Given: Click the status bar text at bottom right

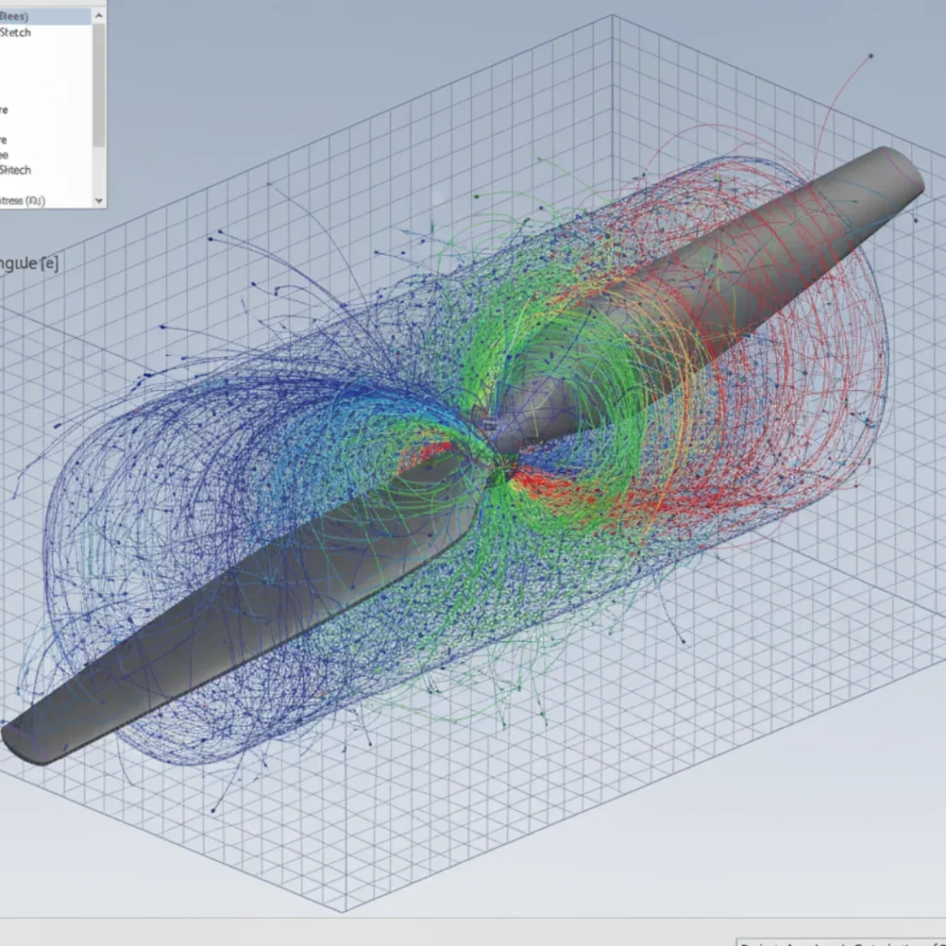Looking at the screenshot, I should coord(831,942).
